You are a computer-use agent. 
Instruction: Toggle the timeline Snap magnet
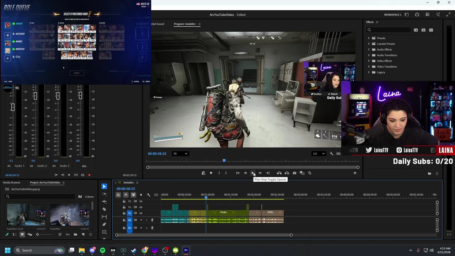point(126,195)
